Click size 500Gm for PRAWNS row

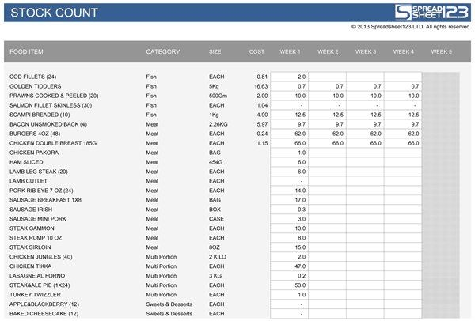218,96
